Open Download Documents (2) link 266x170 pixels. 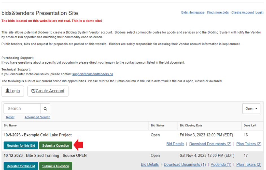point(210,144)
